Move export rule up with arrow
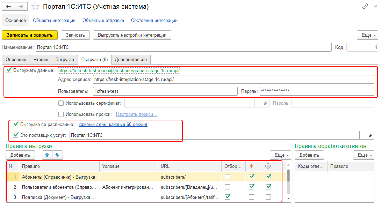Image resolution: width=381 pixels, height=209 pixels. coord(47,155)
